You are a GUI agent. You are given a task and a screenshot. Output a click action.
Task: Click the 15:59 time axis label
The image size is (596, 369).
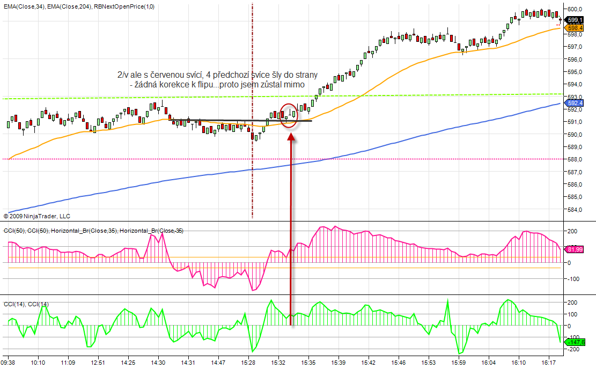(459, 363)
